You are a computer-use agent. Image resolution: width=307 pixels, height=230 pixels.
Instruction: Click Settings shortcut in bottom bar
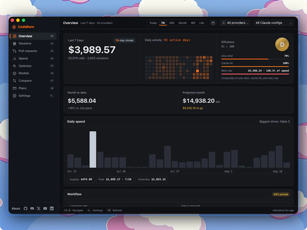(x=95, y=210)
